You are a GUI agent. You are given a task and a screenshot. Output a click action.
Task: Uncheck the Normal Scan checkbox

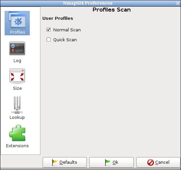click(49, 30)
